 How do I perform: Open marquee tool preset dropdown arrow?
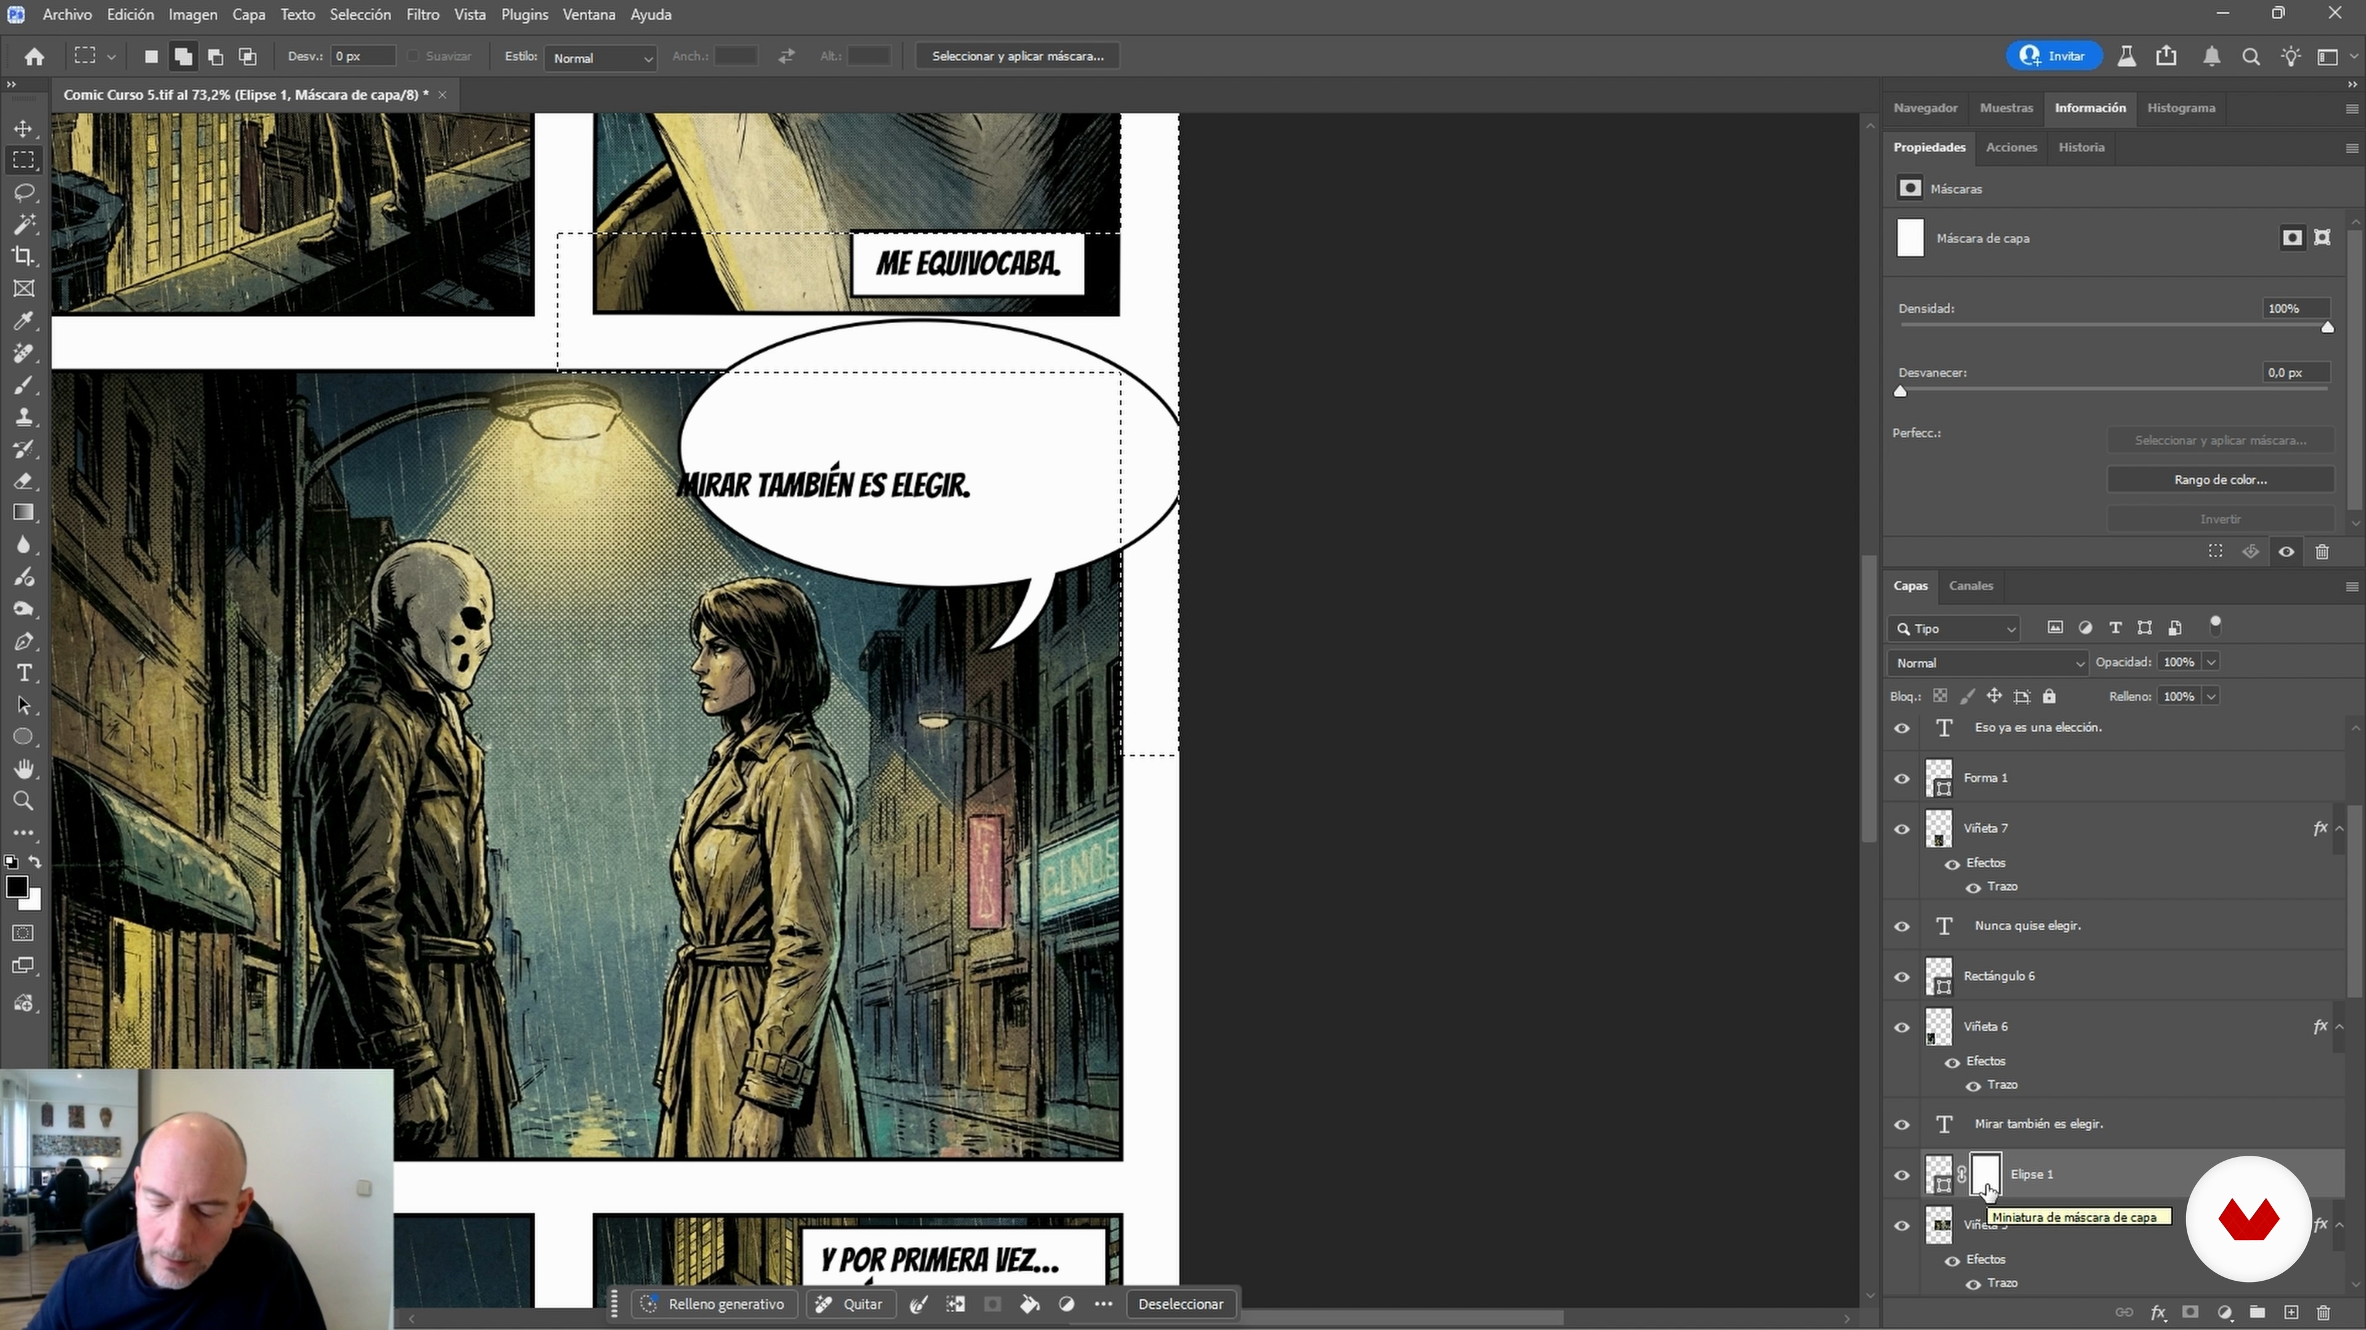[x=111, y=57]
